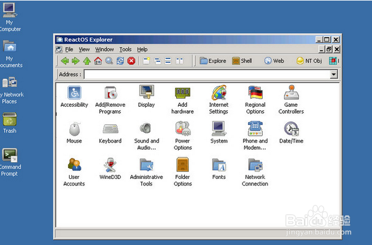The image size is (372, 245).
Task: Open the Accessibility control panel applet
Action: (74, 97)
